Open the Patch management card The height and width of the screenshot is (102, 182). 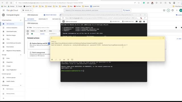pyautogui.click(x=39, y=54)
